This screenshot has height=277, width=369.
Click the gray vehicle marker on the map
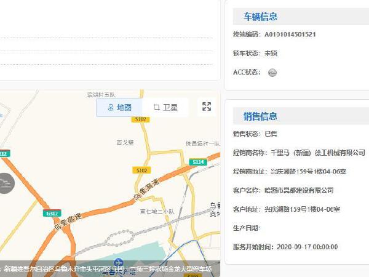[x=5, y=183]
